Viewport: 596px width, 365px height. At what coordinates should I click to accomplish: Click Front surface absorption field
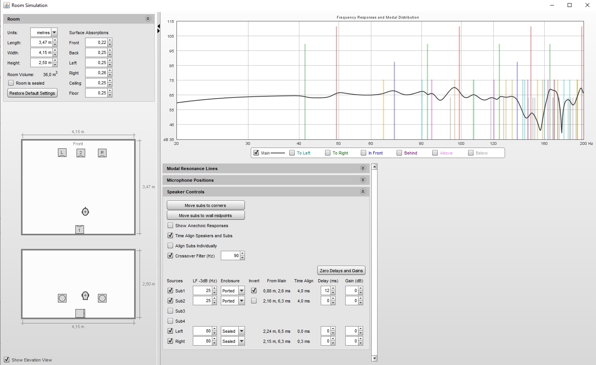tap(96, 42)
